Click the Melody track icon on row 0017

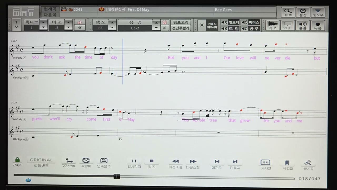click(24, 58)
